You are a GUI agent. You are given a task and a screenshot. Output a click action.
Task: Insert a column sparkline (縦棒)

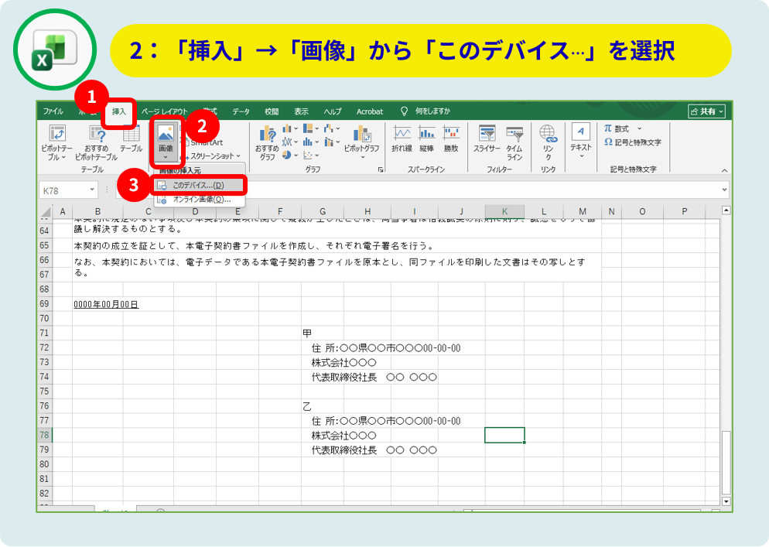point(426,136)
